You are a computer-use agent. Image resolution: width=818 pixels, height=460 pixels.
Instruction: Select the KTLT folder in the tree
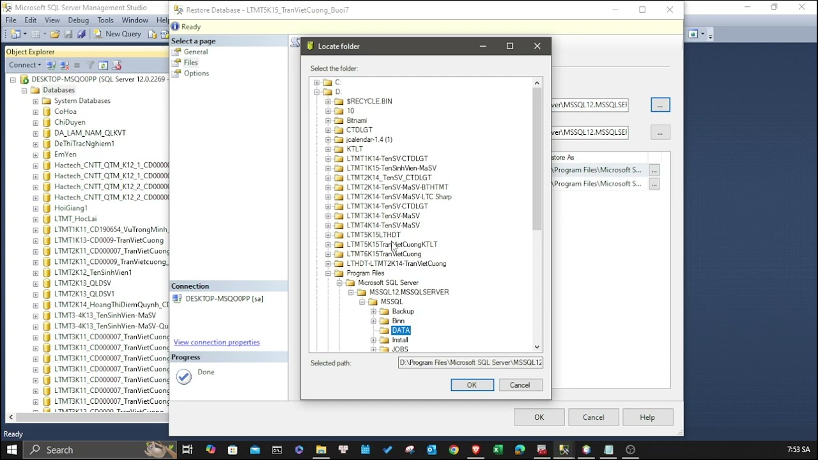354,149
